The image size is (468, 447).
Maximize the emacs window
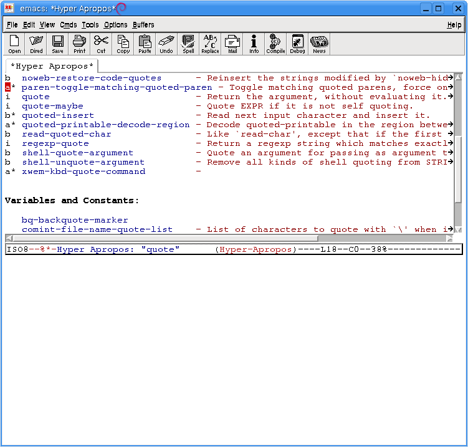tap(439, 8)
